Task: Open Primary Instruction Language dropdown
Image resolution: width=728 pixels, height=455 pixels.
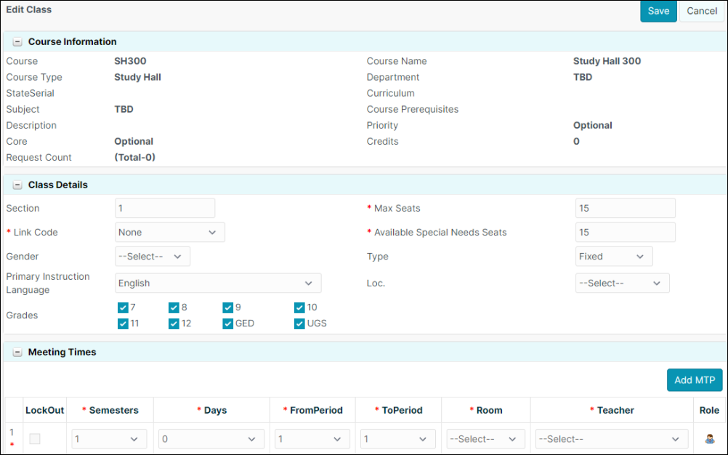Action: click(218, 283)
